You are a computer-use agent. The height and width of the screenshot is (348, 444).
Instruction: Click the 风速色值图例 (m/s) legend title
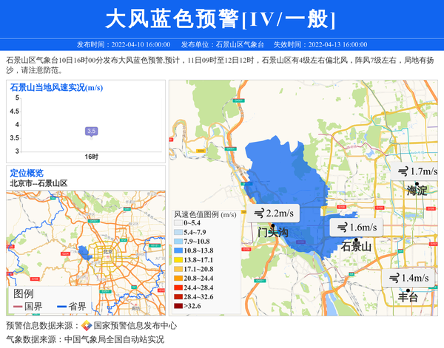(x=205, y=214)
